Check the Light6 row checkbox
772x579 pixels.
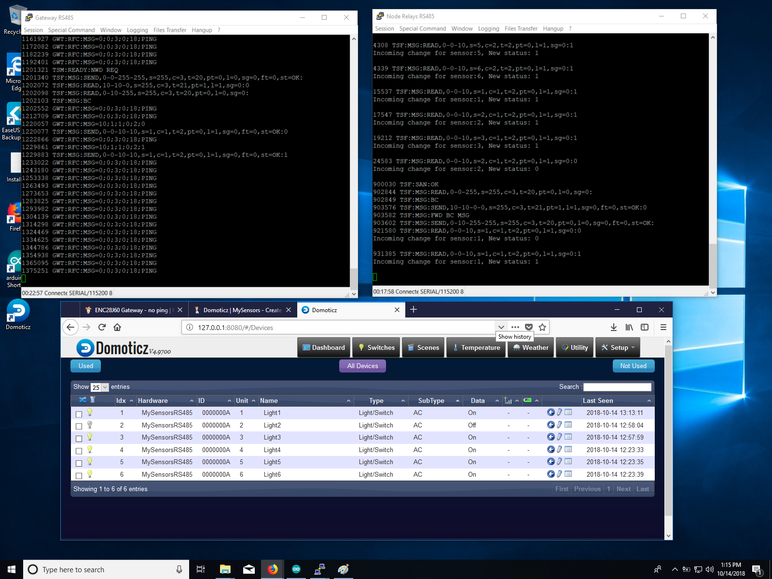pyautogui.click(x=79, y=476)
